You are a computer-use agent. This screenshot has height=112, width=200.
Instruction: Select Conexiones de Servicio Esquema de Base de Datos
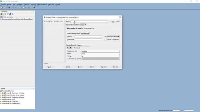pyautogui.click(x=17, y=19)
